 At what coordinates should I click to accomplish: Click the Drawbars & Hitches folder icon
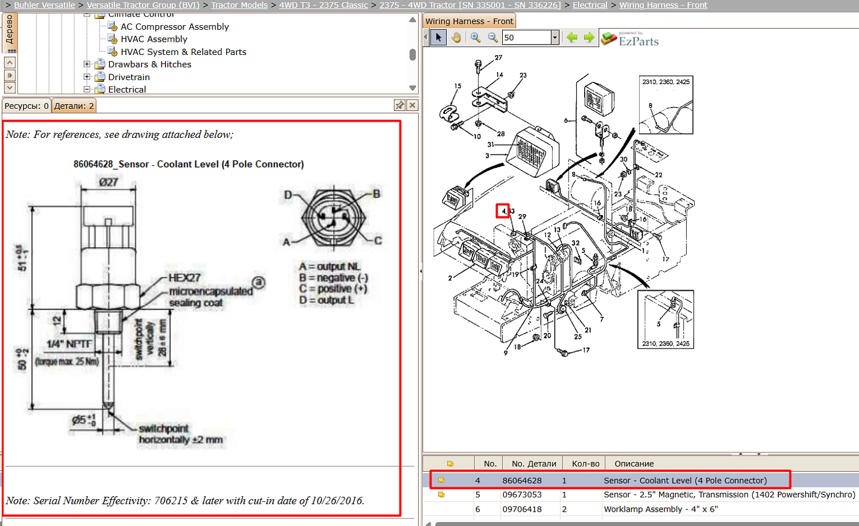[100, 64]
